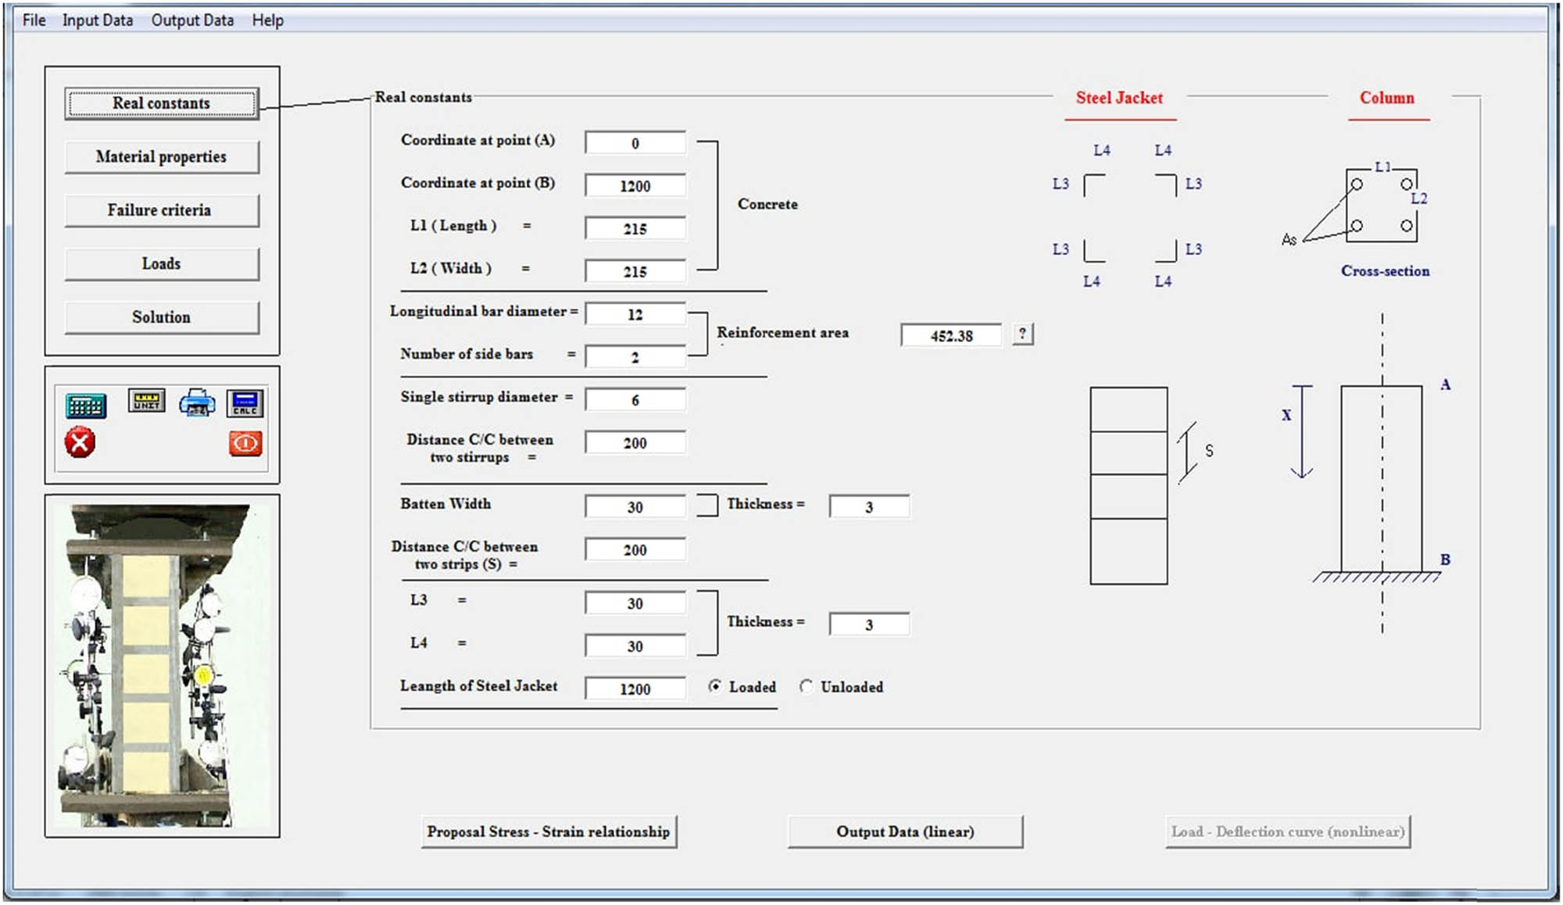
Task: Click the question mark help button
Action: (1022, 334)
